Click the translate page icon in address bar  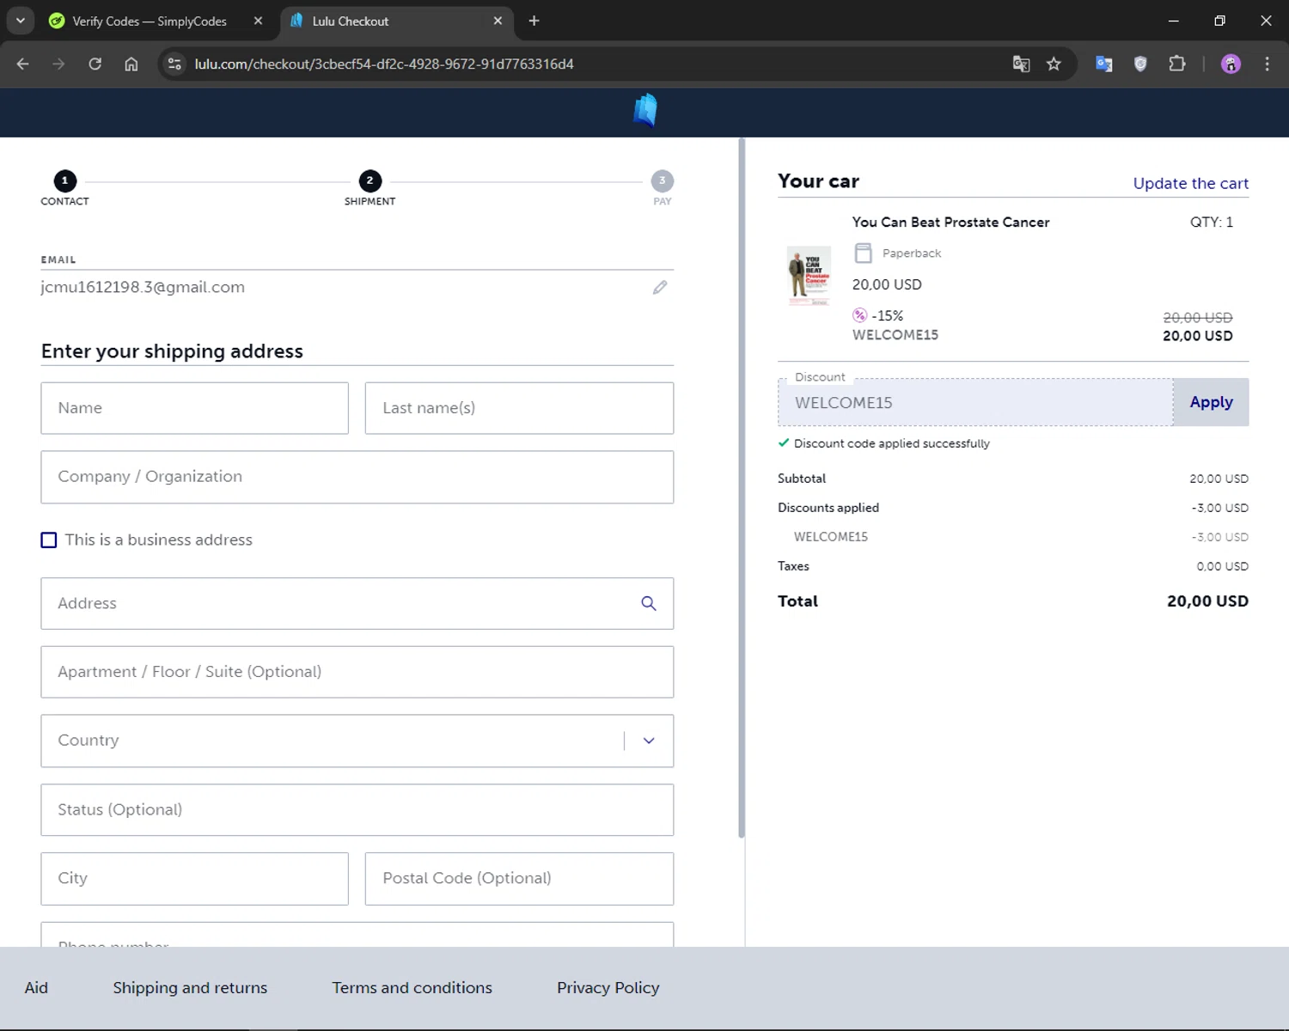click(x=1021, y=64)
